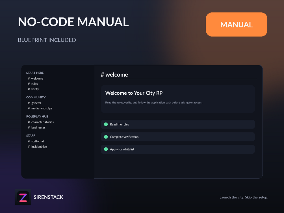Select the general channel
Image resolution: width=284 pixels, height=213 pixels.
tap(34, 103)
